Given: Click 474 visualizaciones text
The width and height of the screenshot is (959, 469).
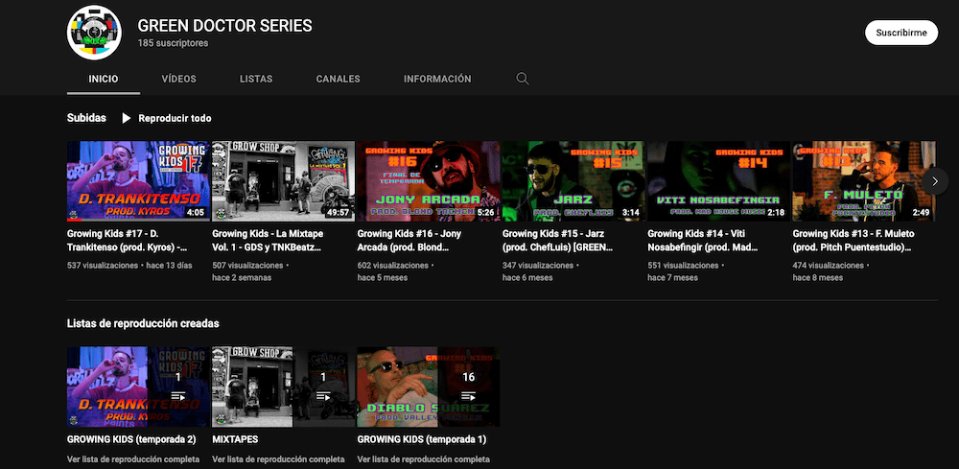Looking at the screenshot, I should (x=829, y=266).
